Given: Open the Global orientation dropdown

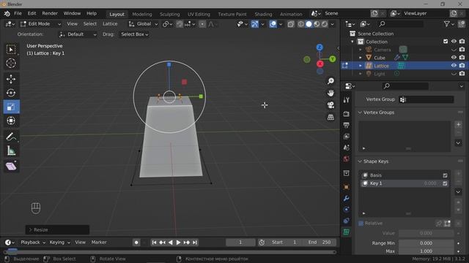Looking at the screenshot, I should click(143, 24).
